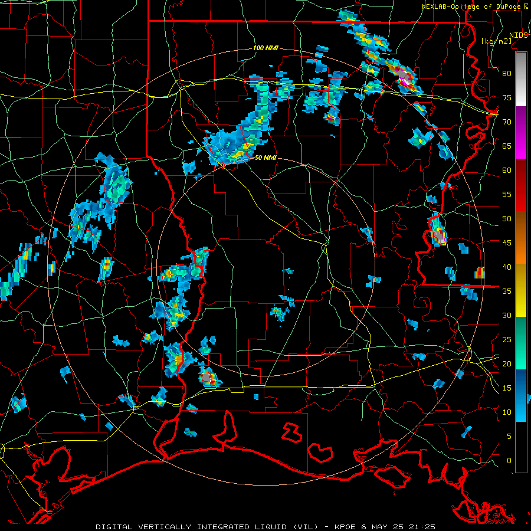Click the blue segment of the color scale
This screenshot has height=531, width=531.
coord(521,395)
